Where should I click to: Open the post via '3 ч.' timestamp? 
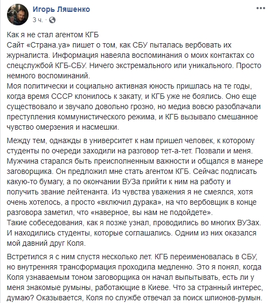(38, 20)
